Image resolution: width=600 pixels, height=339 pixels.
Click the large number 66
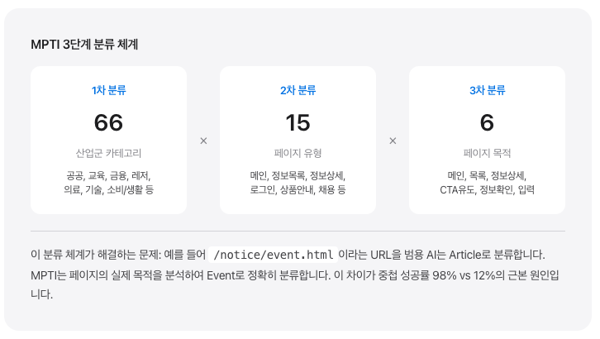(x=108, y=122)
